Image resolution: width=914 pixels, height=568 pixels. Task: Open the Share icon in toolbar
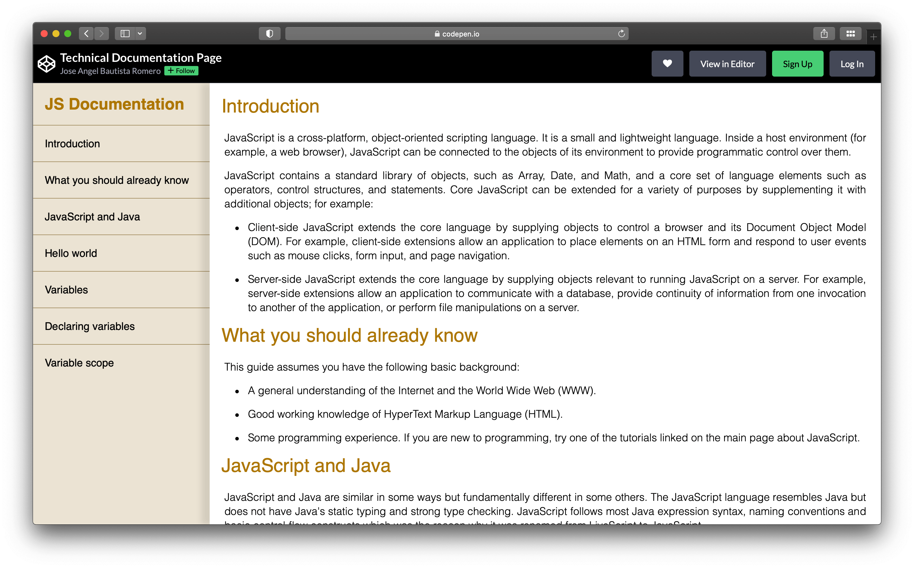tap(824, 34)
